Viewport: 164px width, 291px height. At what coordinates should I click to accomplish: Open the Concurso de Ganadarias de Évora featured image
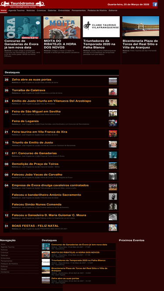[22, 27]
